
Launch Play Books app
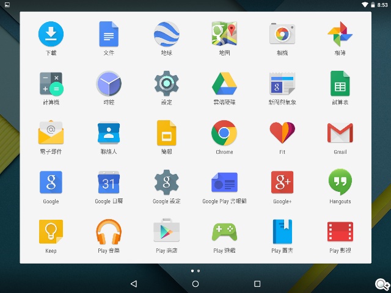[x=282, y=231]
